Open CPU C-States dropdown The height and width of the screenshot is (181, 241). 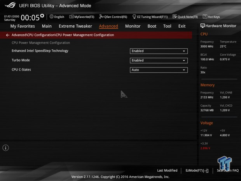click(x=159, y=70)
